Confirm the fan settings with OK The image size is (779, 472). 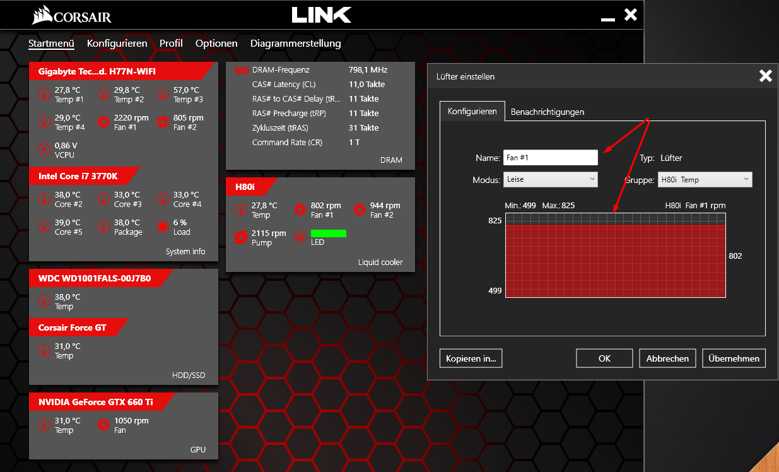[604, 358]
